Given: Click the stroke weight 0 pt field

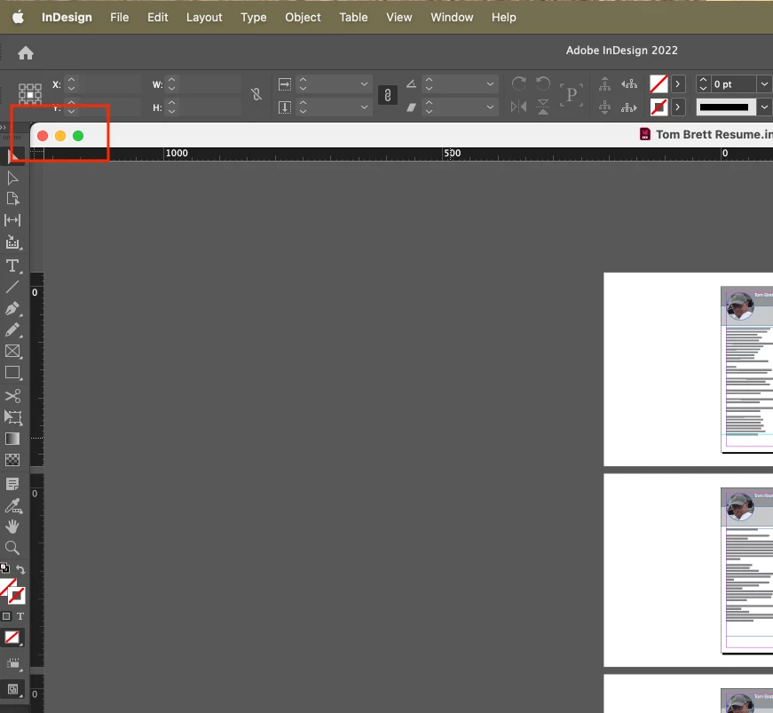Looking at the screenshot, I should [x=732, y=84].
